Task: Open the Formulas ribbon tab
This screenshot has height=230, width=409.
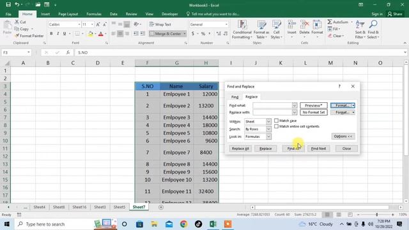Action: (94, 14)
